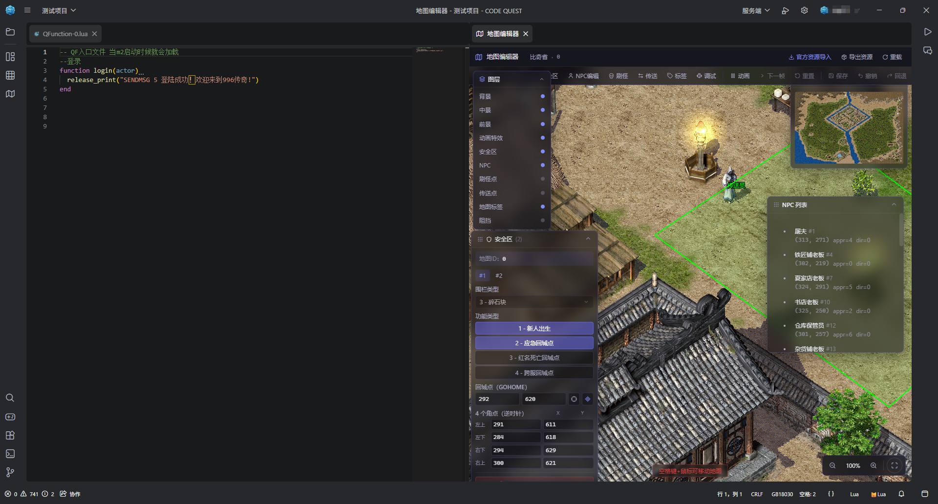The image size is (938, 504).
Task: Click the run-debug icon beside the settings gear
Action: point(785,10)
